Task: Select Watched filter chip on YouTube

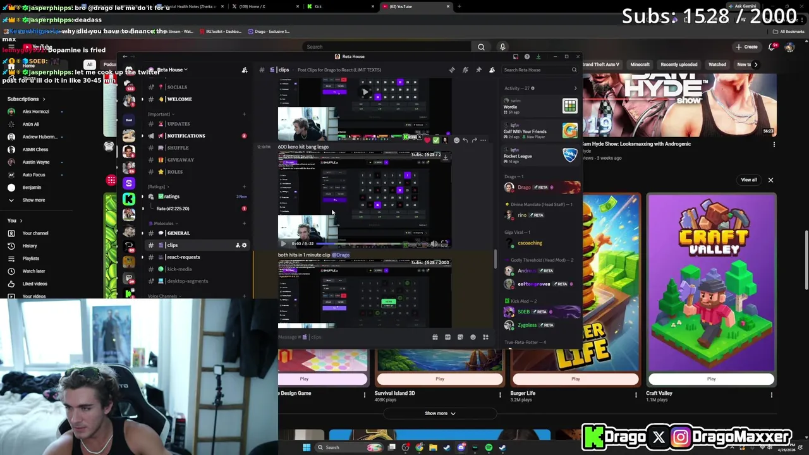Action: (717, 64)
